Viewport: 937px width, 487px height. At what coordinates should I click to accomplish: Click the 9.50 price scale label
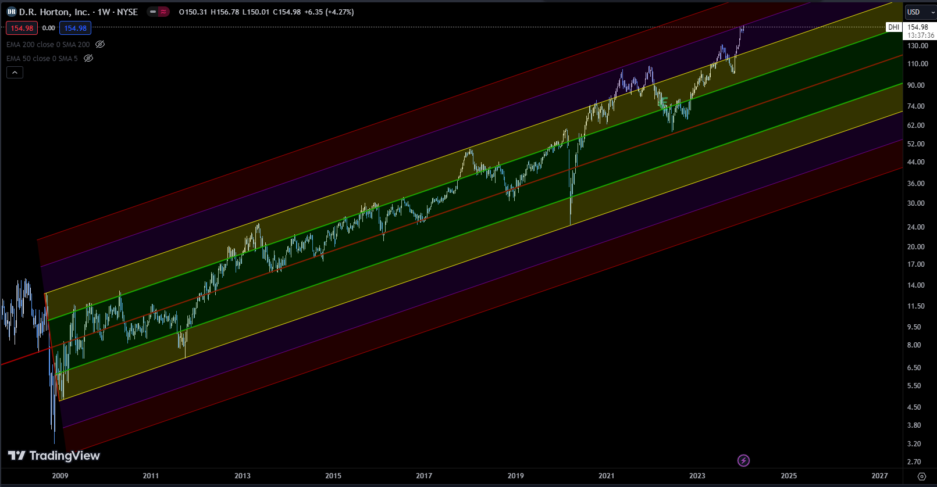point(914,327)
